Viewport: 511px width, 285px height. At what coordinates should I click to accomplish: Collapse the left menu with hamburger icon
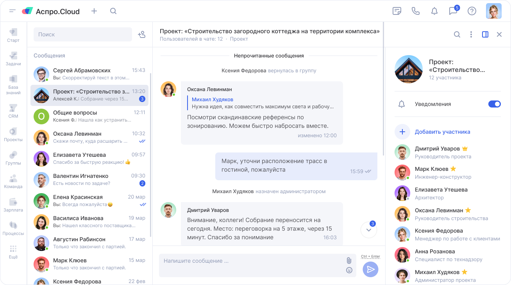pos(13,11)
